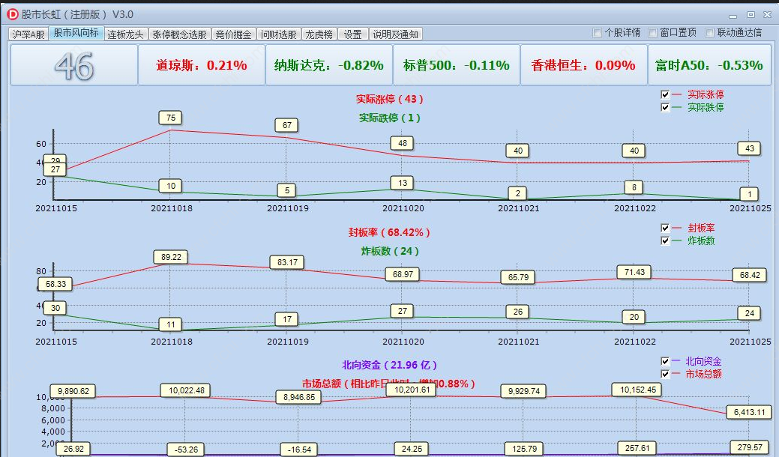Image resolution: width=779 pixels, height=457 pixels.
Task: Toggle the 市场总额 legend checkbox
Action: coord(665,374)
